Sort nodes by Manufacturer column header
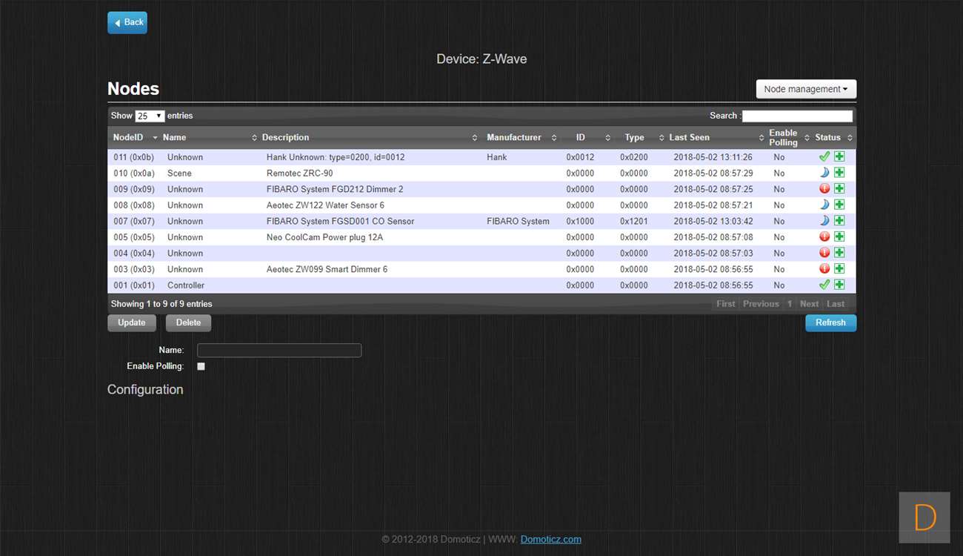This screenshot has height=556, width=963. pos(514,137)
